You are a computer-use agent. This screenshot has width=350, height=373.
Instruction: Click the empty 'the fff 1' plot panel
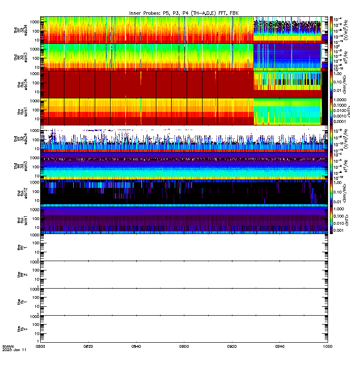(184, 248)
